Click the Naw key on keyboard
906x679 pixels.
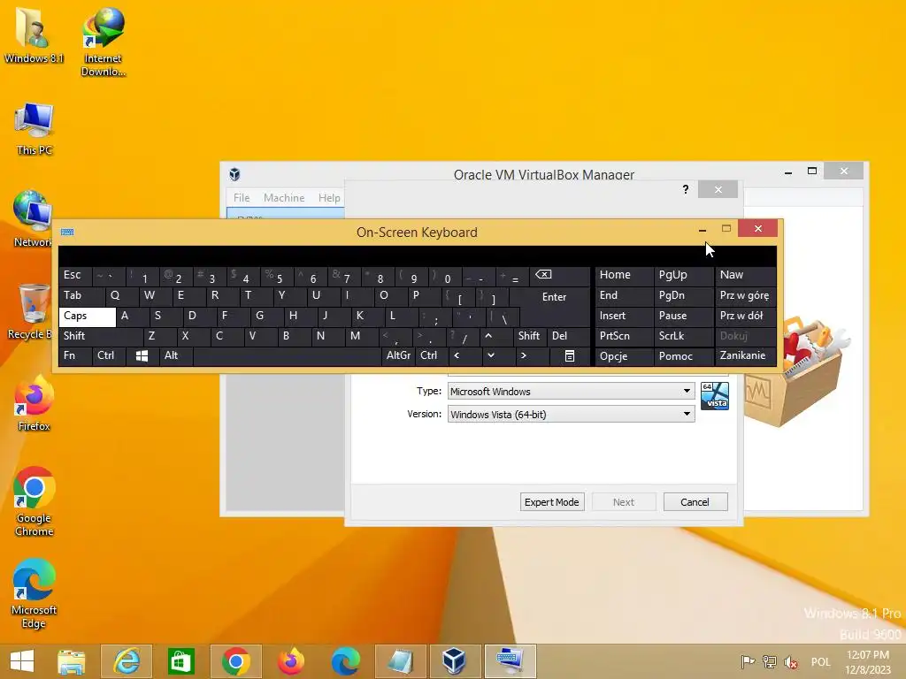click(745, 276)
